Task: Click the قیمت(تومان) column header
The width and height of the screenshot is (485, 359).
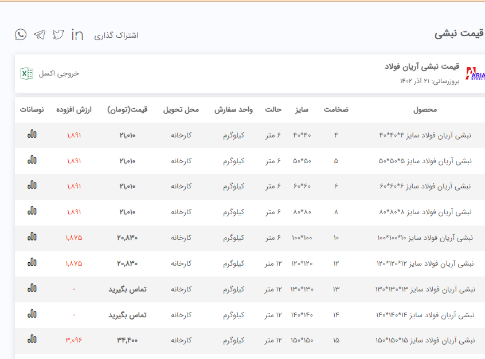Action: coord(127,109)
